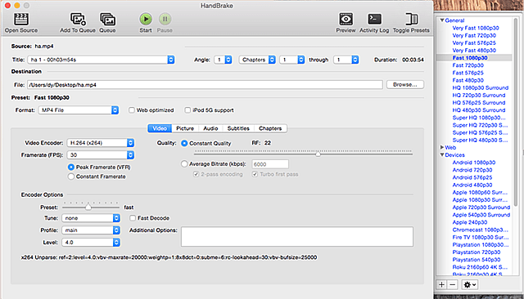Click the presets list scrollbar
Image resolution: width=524 pixels, height=299 pixels.
pos(516,112)
